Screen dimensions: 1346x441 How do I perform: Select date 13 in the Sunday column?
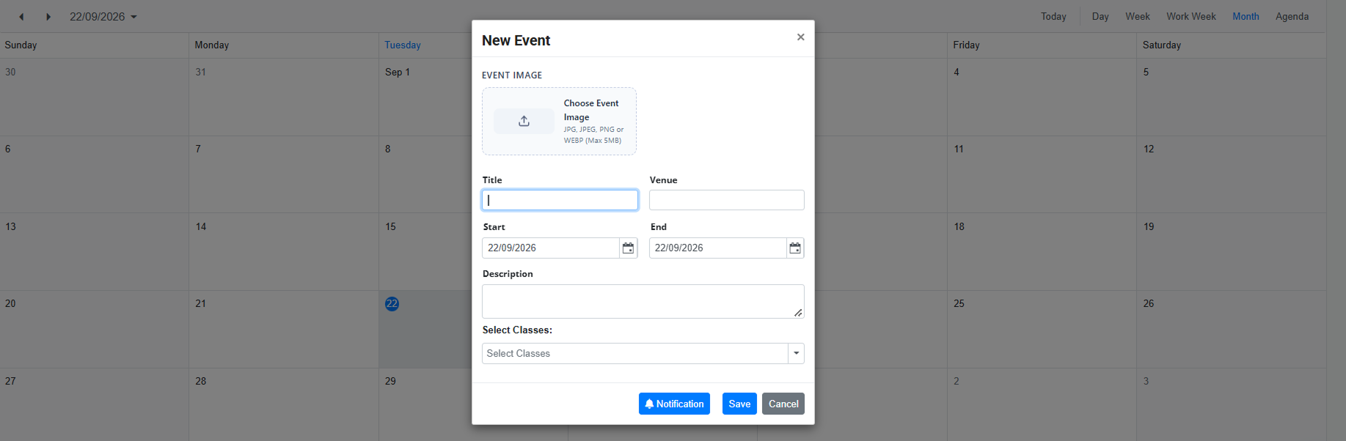pos(11,227)
